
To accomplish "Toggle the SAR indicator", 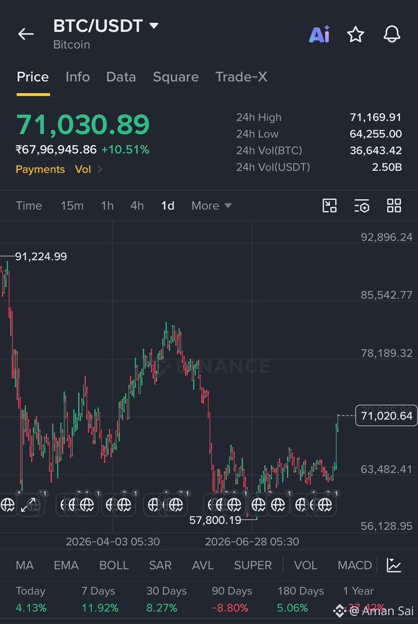I will 161,565.
